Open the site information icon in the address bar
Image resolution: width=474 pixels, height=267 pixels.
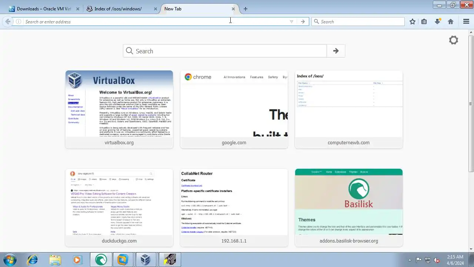pos(19,22)
